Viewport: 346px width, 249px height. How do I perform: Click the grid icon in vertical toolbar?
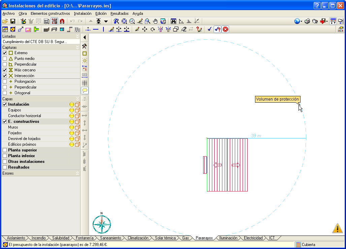pos(85,83)
